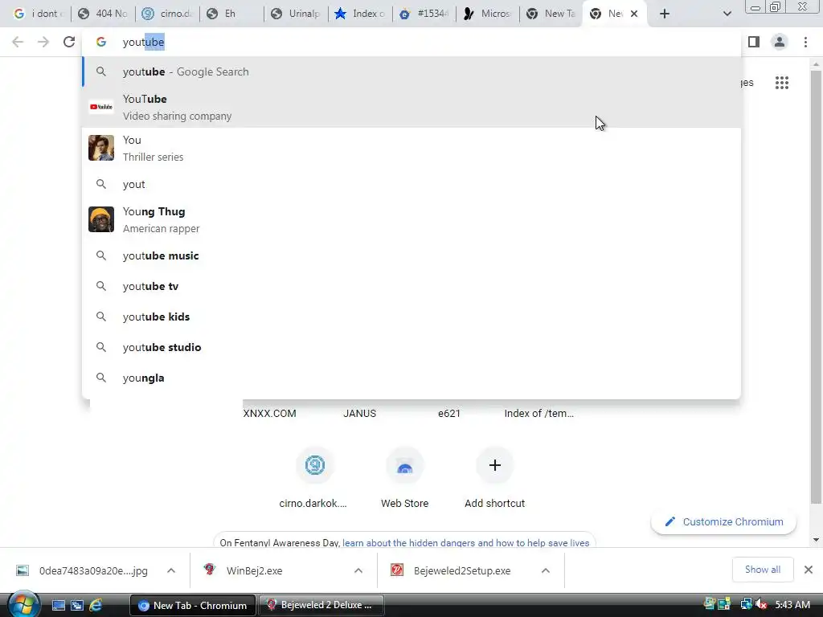The image size is (823, 617).
Task: Switch to the 404 No tab
Action: 103,14
